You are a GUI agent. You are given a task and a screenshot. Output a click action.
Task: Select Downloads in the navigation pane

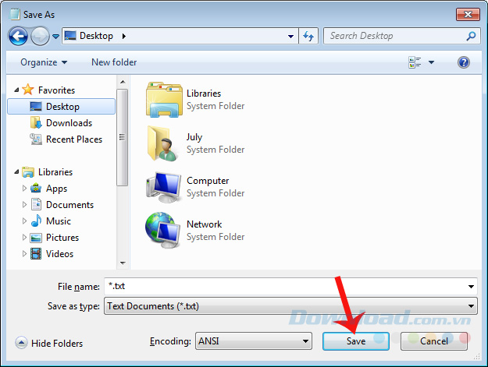click(69, 123)
